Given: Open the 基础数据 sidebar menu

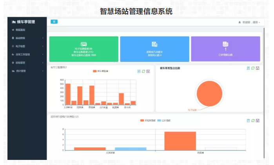Looking at the screenshot, I should coord(27,38).
